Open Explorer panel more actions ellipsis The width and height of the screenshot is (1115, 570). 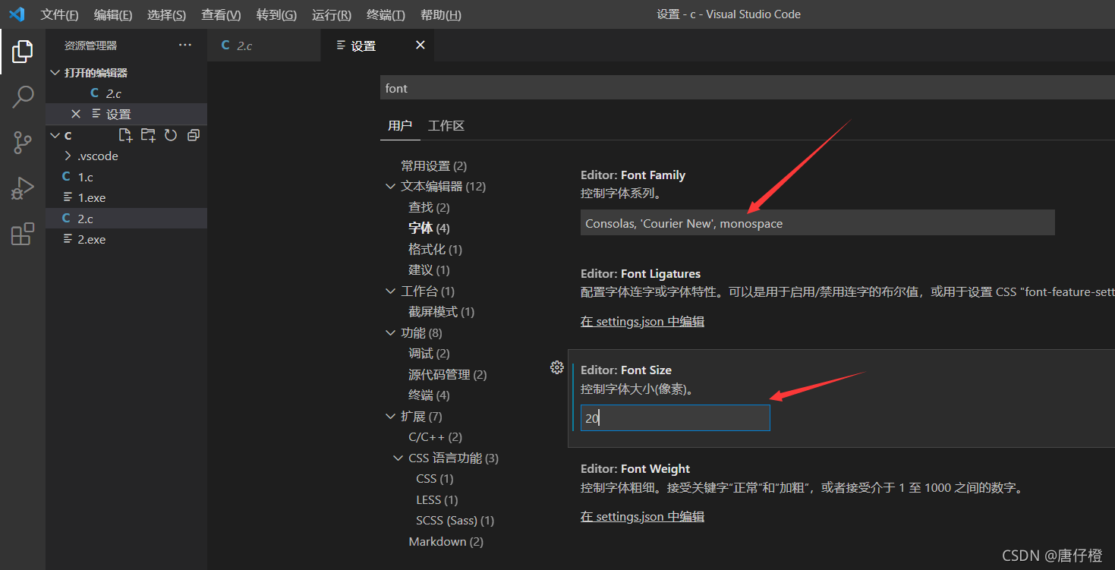[x=185, y=46]
